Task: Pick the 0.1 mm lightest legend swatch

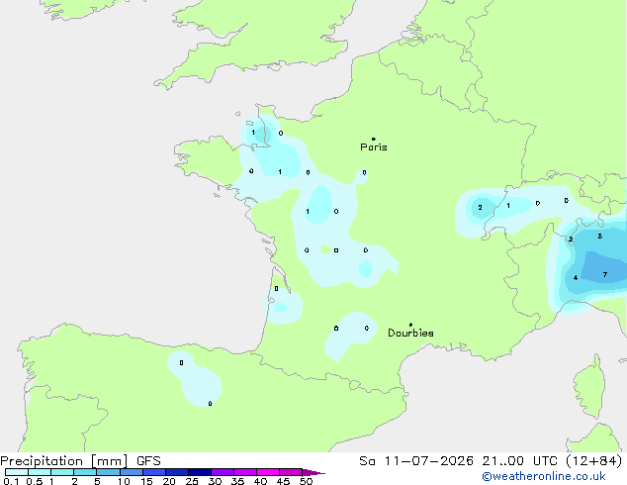Action: (x=17, y=472)
